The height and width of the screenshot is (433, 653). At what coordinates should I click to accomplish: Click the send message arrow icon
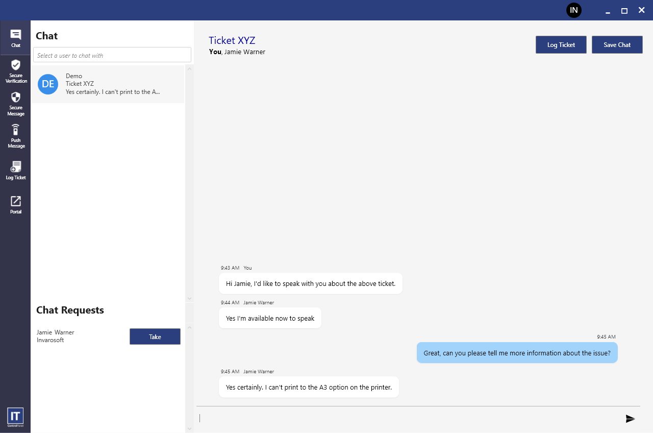point(630,419)
